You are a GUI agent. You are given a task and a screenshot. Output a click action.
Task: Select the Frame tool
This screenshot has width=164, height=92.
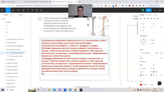[x=13, y=10]
